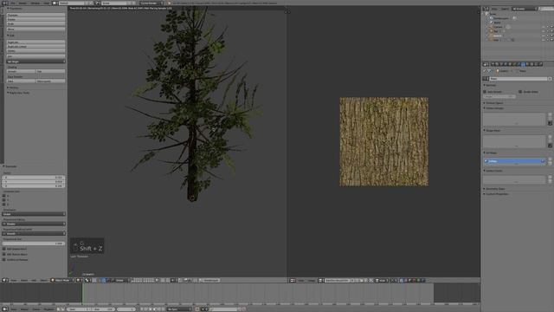This screenshot has width=554, height=312.
Task: Open the 3D view editor type icon
Action: point(4,280)
